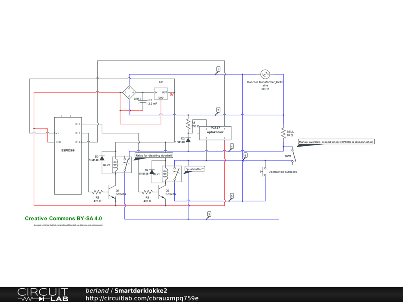Select the D3 1N4148 diode
This screenshot has height=302, width=403.
tap(102, 158)
